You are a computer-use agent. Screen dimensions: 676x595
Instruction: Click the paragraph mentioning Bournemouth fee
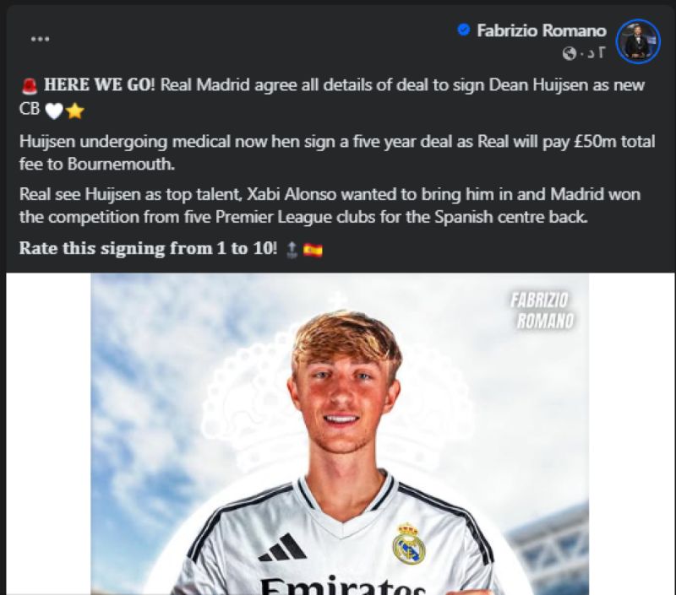click(337, 153)
